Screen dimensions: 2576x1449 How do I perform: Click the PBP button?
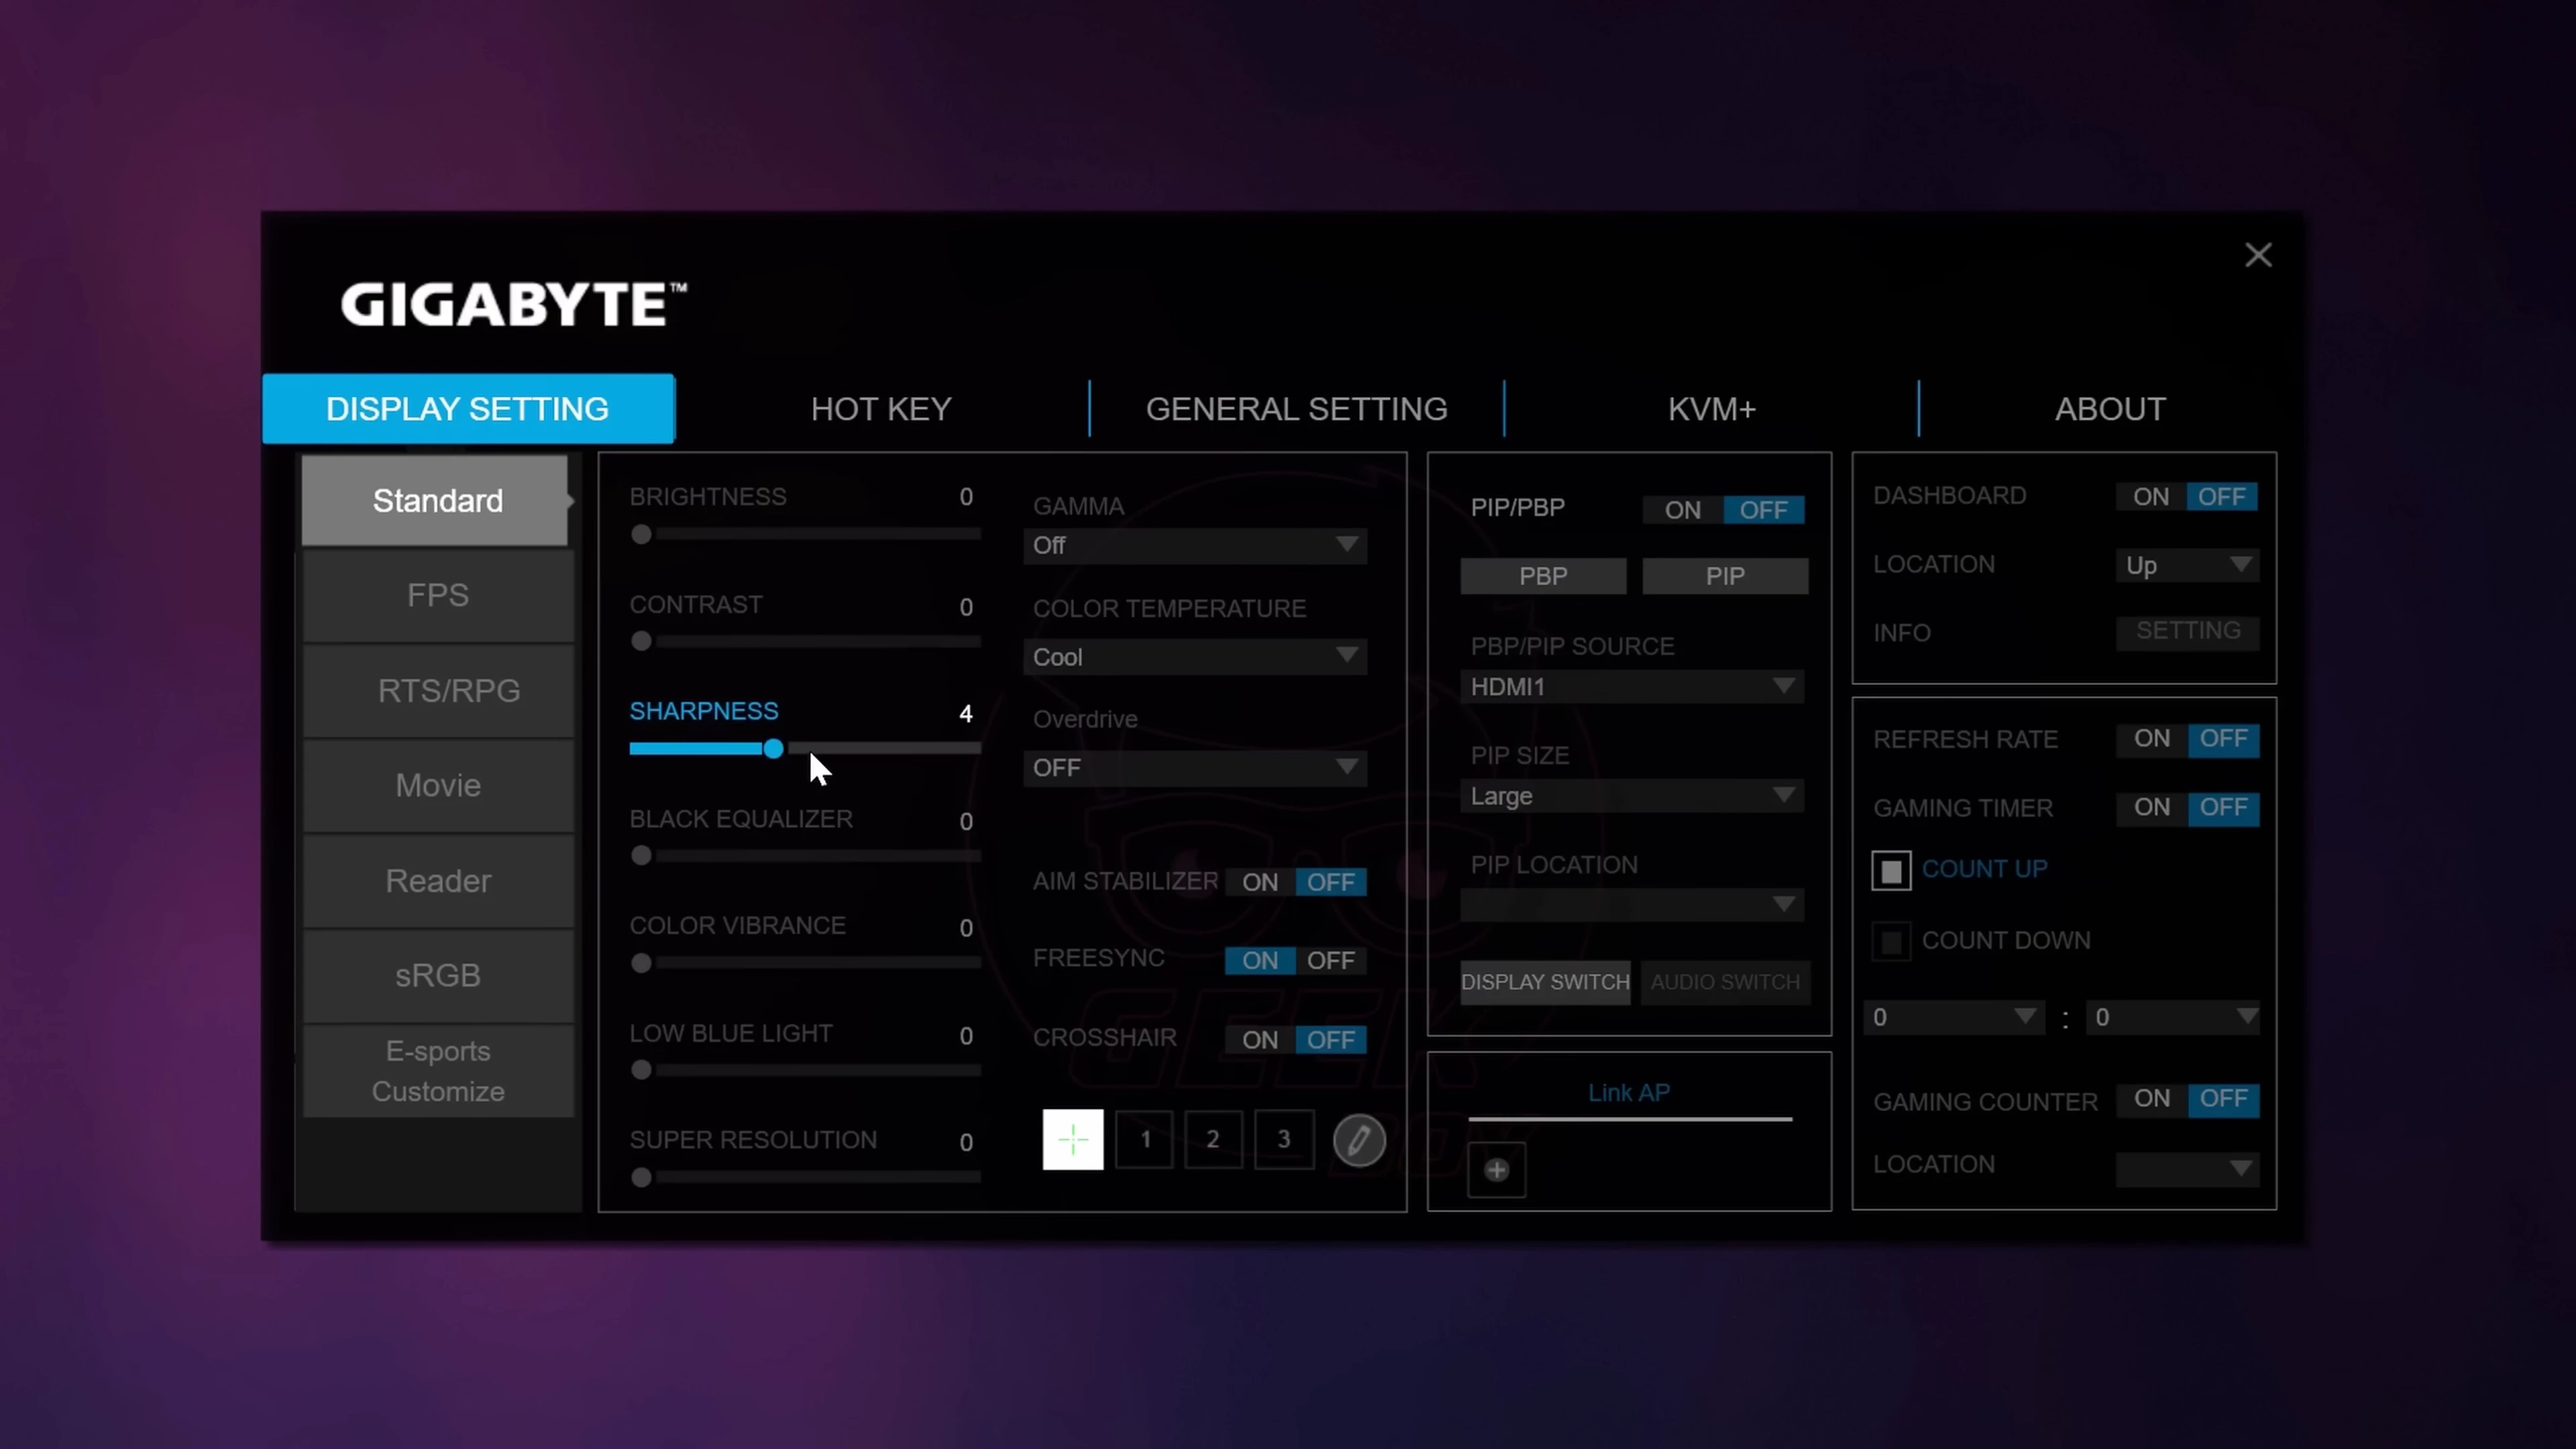[1543, 576]
